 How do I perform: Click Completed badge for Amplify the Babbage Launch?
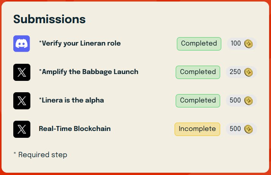pos(198,72)
